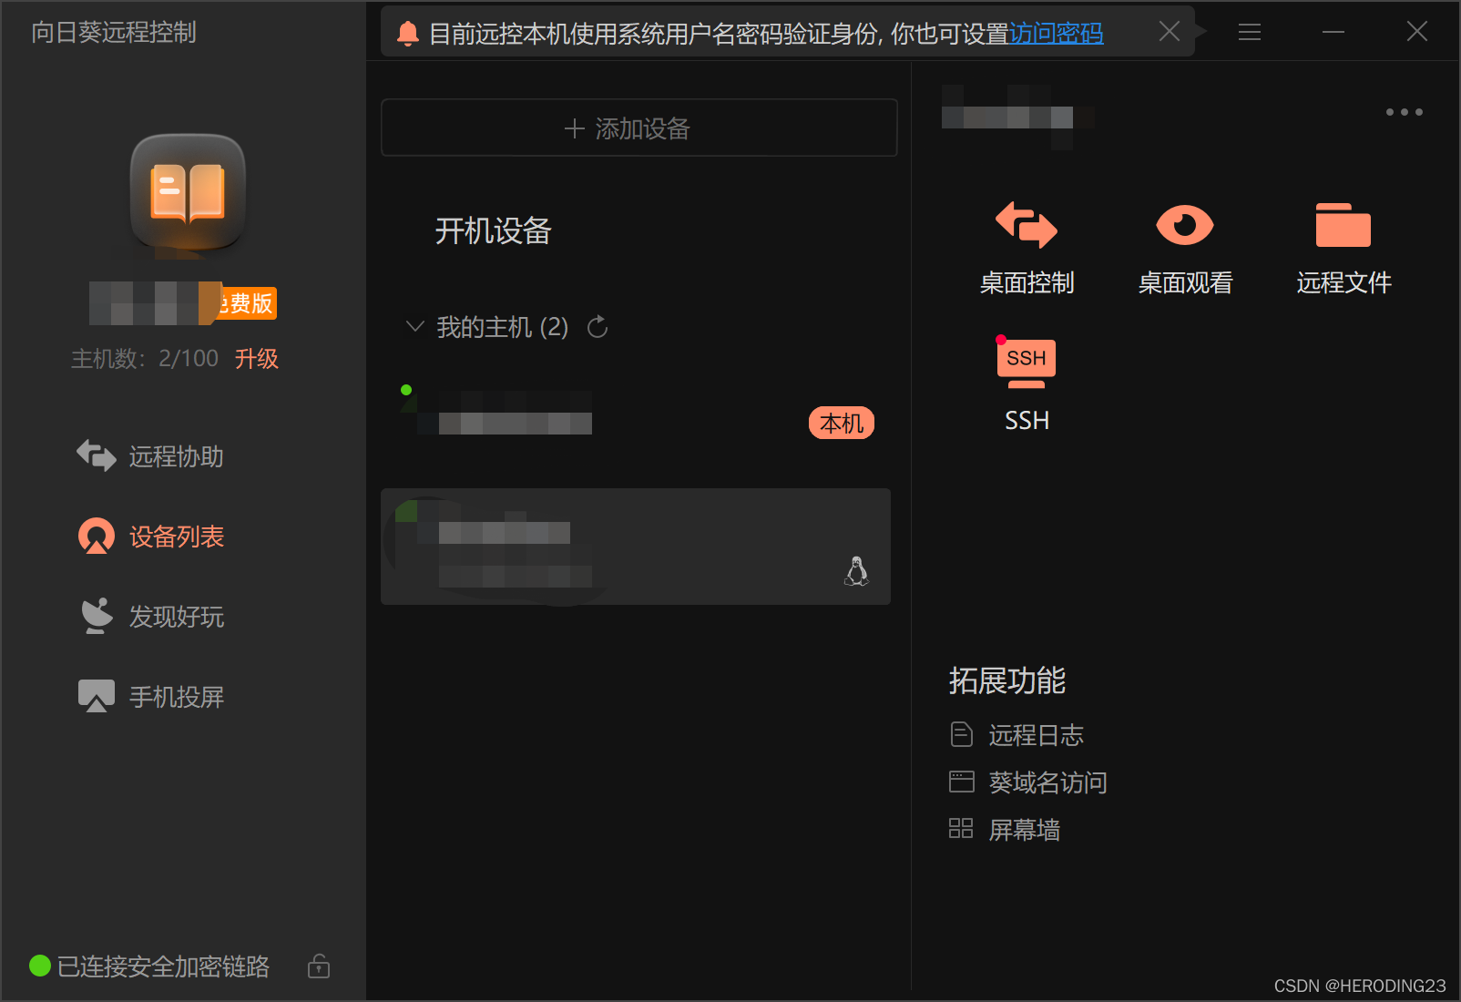Click the 添加设备 add device button

pyautogui.click(x=638, y=128)
